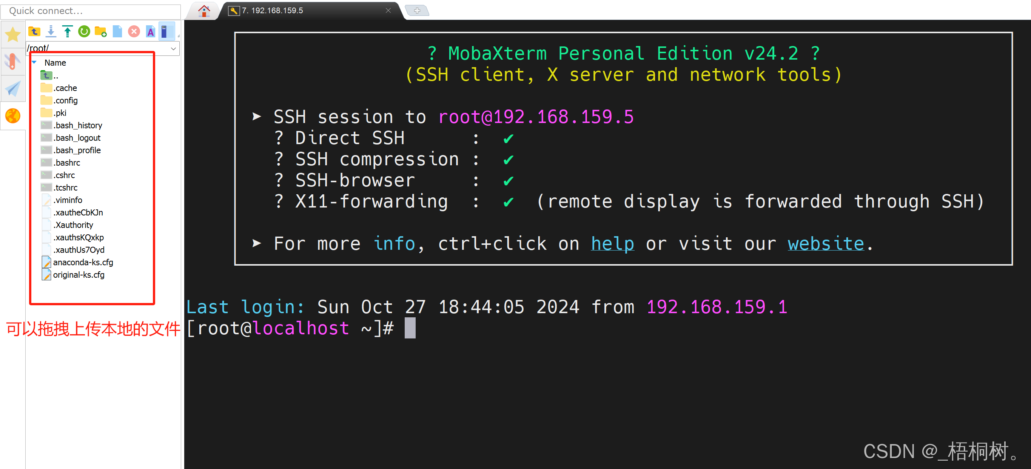Open a new tab with plus button
Image resolution: width=1031 pixels, height=469 pixels.
coord(417,11)
